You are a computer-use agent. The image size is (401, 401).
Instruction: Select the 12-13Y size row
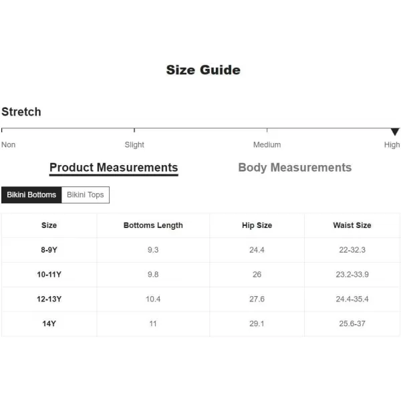coord(200,299)
